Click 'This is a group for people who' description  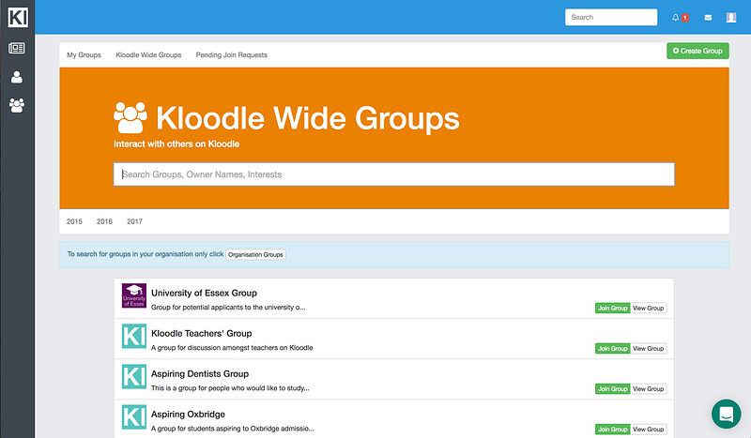pos(230,388)
